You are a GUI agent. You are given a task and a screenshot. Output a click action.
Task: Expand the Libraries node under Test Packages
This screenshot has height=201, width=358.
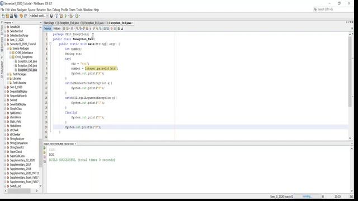click(7, 79)
